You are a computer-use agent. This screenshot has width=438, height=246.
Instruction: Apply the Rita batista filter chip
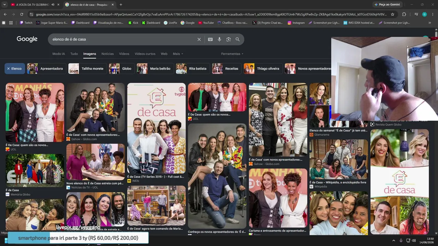click(x=192, y=68)
